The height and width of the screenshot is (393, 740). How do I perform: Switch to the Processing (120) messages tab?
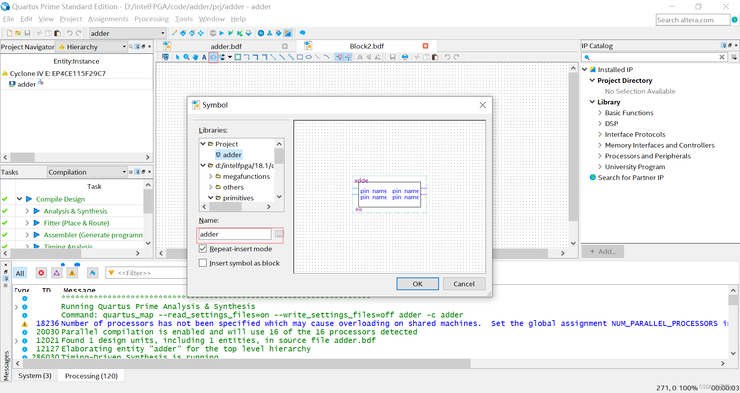[x=91, y=376]
